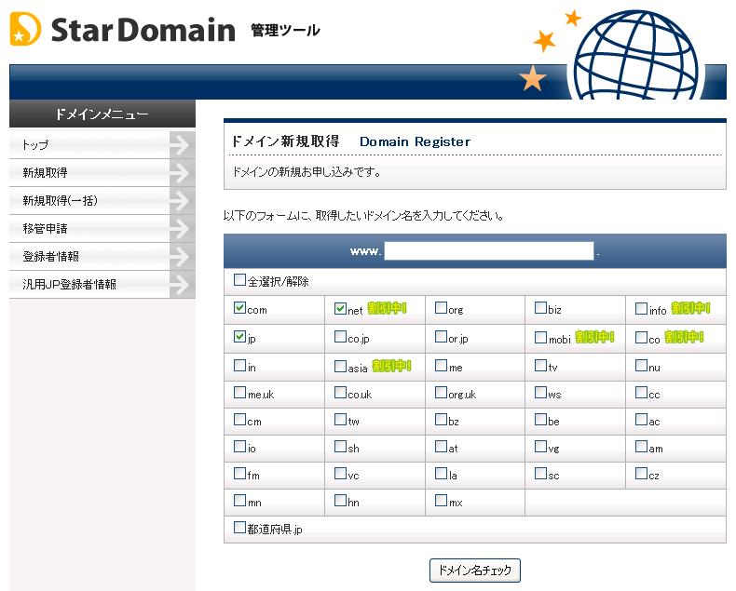Click the arrow icon beside 移管申請
Screen dimensions: 736x591
[x=182, y=229]
